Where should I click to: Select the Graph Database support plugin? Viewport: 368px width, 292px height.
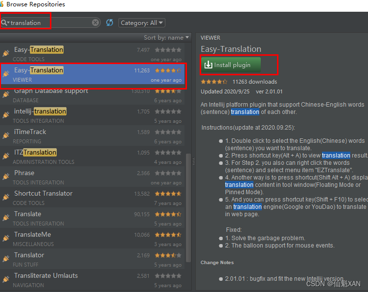coord(92,95)
